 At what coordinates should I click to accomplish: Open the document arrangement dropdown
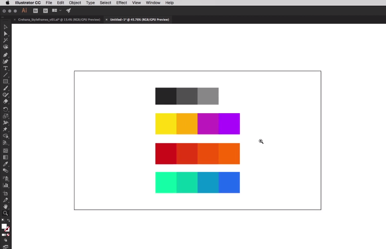tap(56, 11)
